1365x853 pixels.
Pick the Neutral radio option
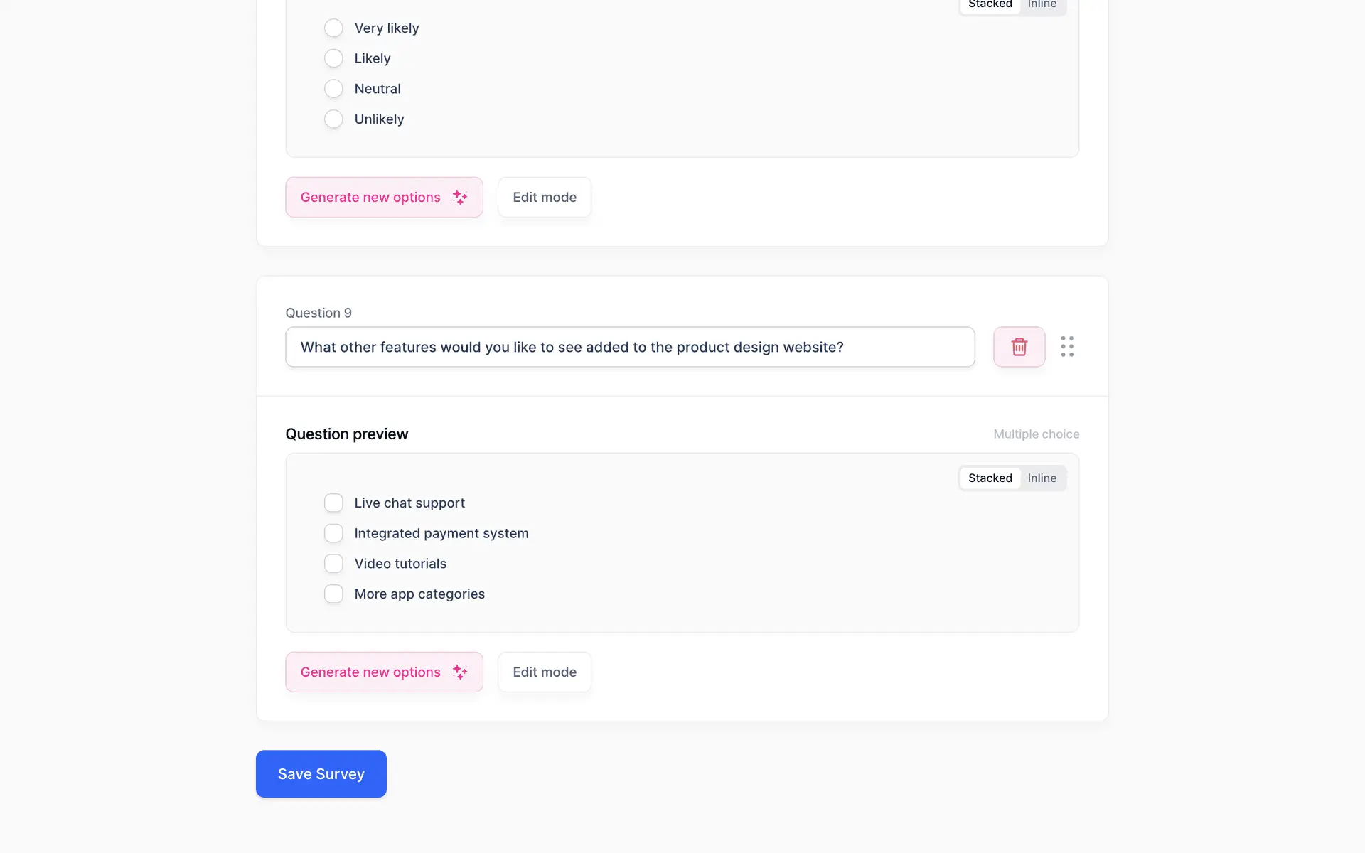coord(333,89)
